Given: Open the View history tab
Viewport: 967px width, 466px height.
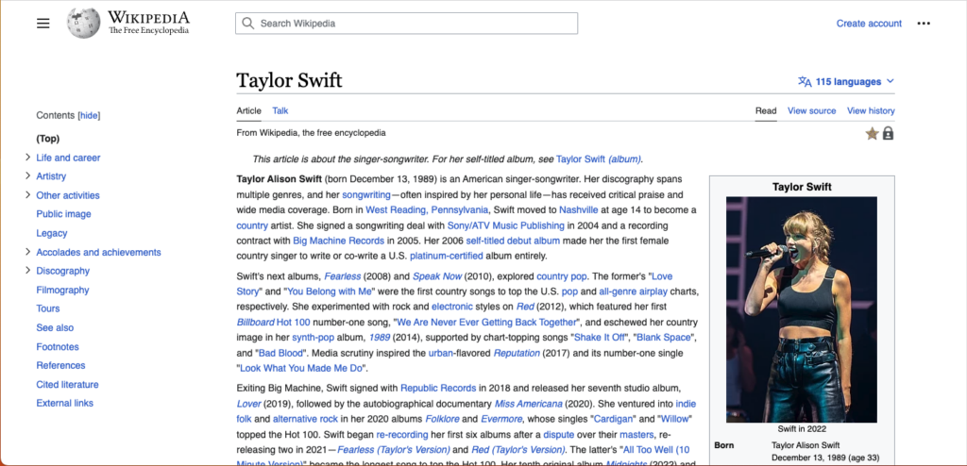Looking at the screenshot, I should tap(871, 111).
